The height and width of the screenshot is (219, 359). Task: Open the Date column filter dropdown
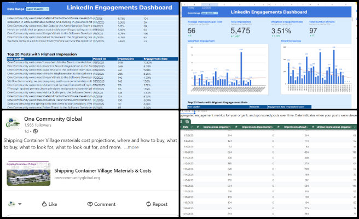point(192,127)
